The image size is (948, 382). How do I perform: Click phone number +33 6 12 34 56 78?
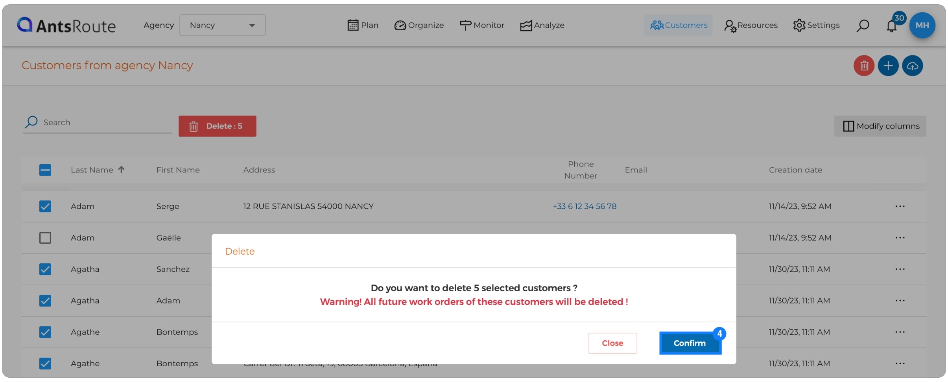coord(585,206)
